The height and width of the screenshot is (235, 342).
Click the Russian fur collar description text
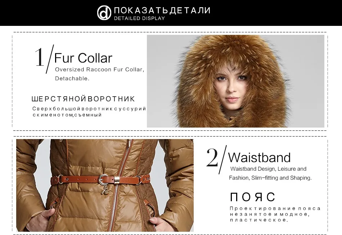point(89,111)
